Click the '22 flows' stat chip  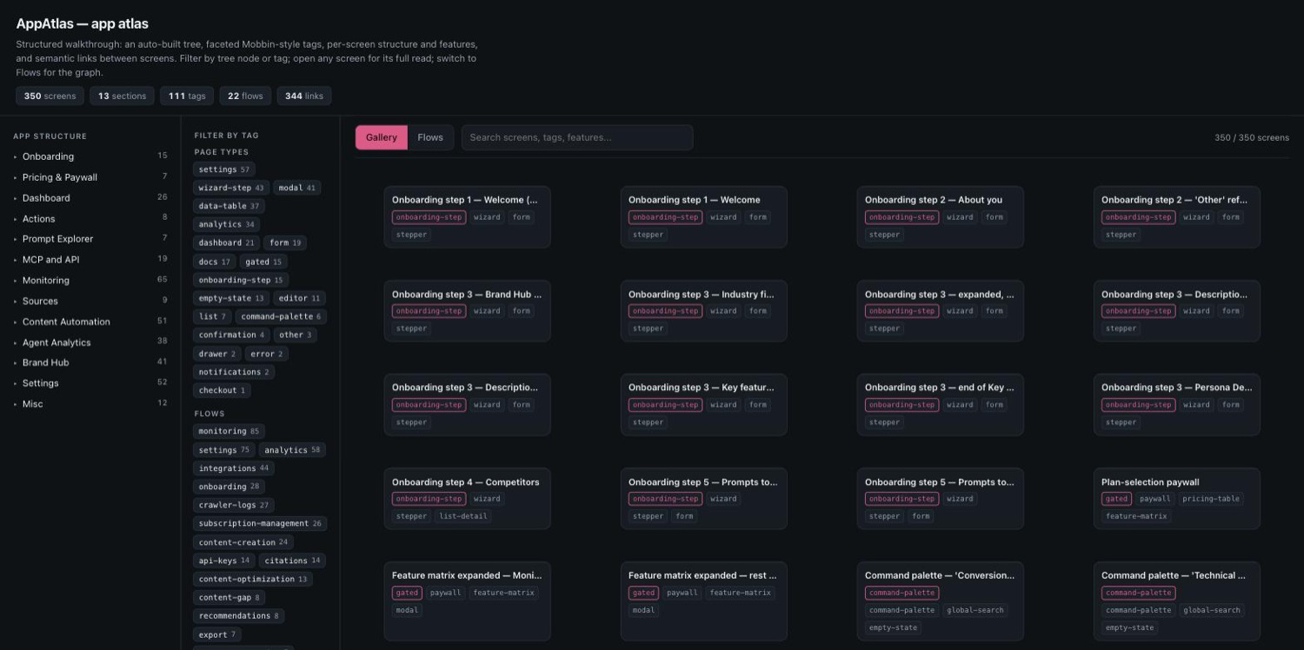point(245,96)
